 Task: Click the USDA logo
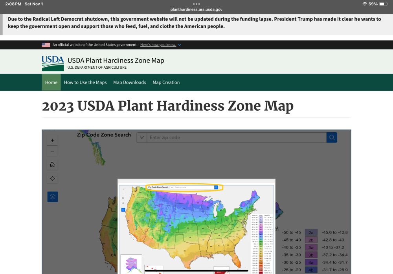click(x=53, y=63)
